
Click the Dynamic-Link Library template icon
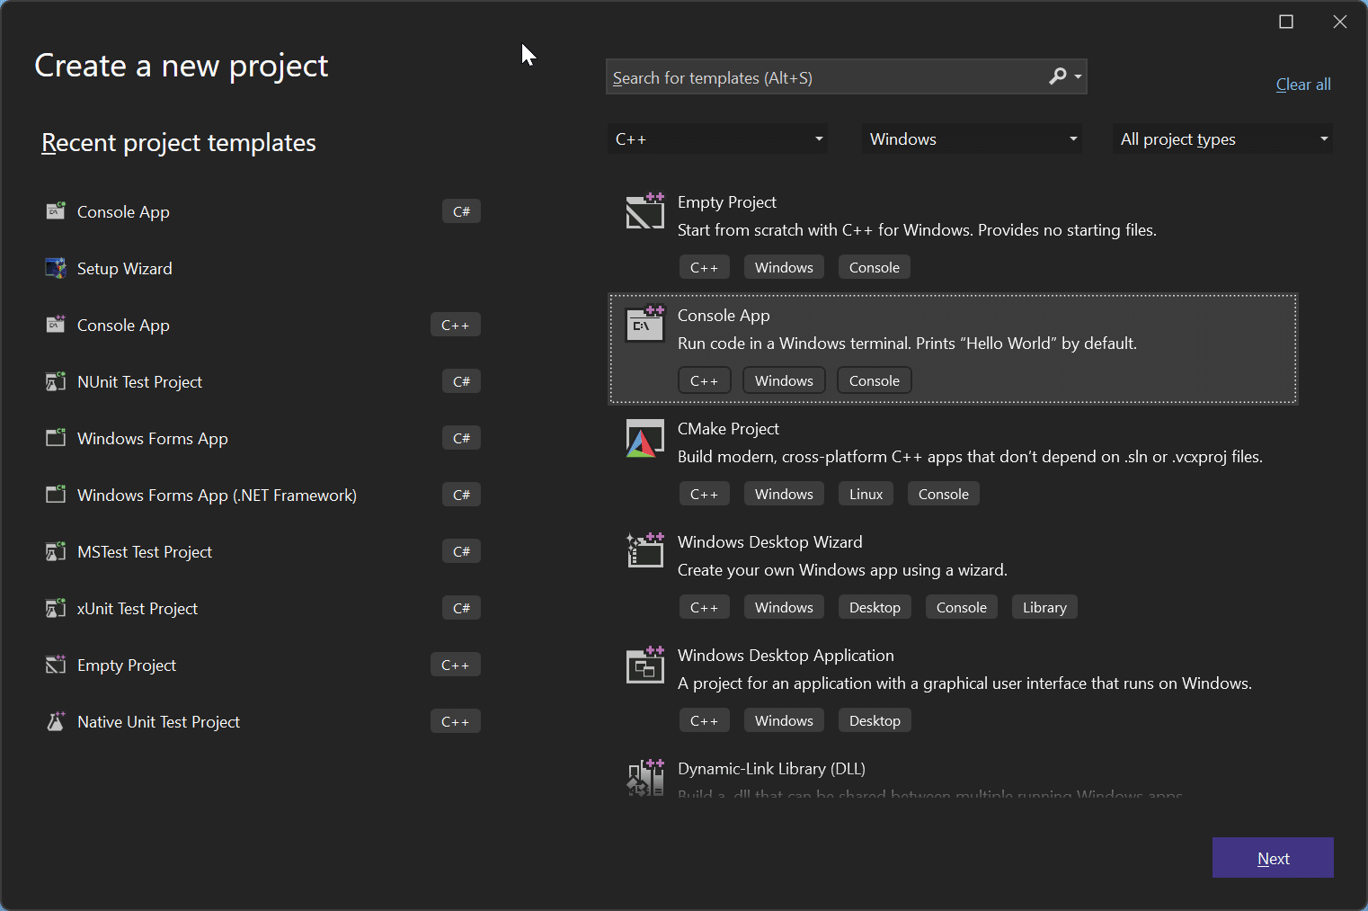(644, 777)
